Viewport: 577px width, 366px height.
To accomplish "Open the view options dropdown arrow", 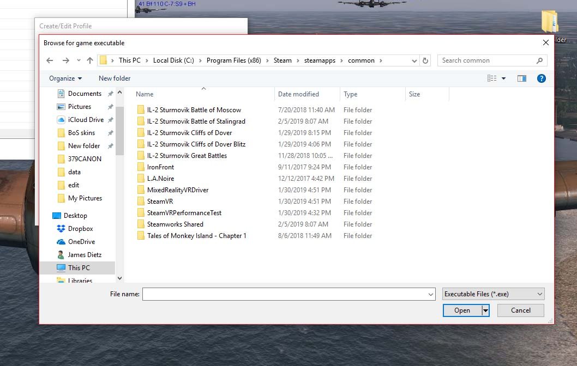I will coord(503,78).
